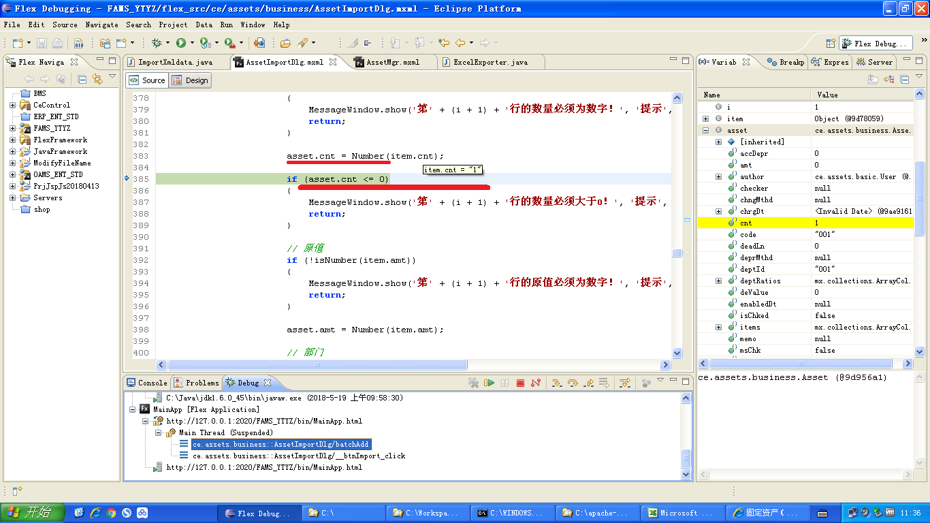This screenshot has width=930, height=523.
Task: Open the Project menu
Action: click(173, 25)
